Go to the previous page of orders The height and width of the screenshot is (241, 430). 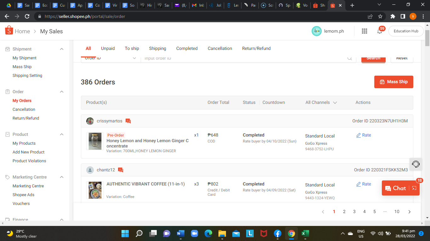[323, 212]
